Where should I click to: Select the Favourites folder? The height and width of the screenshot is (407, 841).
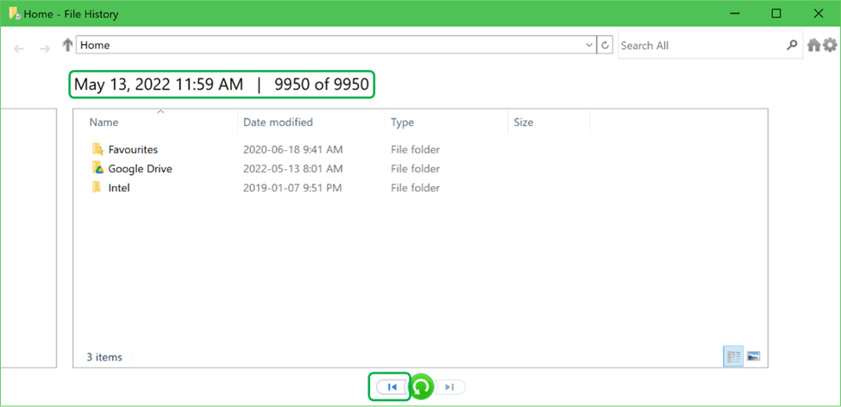click(x=133, y=150)
